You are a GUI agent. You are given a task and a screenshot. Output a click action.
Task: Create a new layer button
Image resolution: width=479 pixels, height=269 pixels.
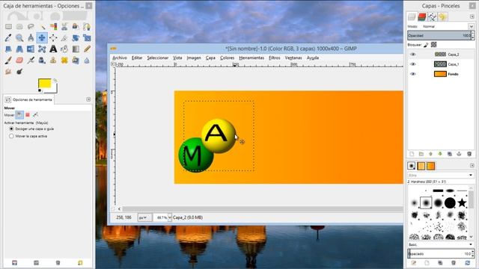tap(412, 154)
